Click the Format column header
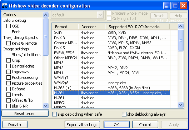 pos(65,27)
